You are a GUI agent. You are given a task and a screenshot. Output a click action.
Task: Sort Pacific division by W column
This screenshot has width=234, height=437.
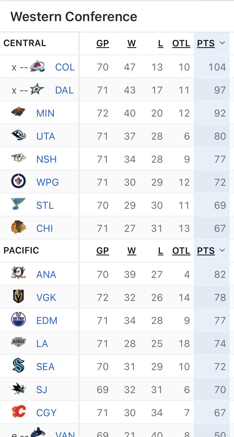click(x=132, y=251)
